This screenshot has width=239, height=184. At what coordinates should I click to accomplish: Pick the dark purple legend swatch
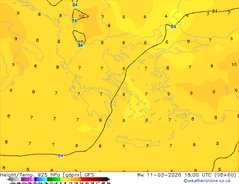tap(22, 179)
